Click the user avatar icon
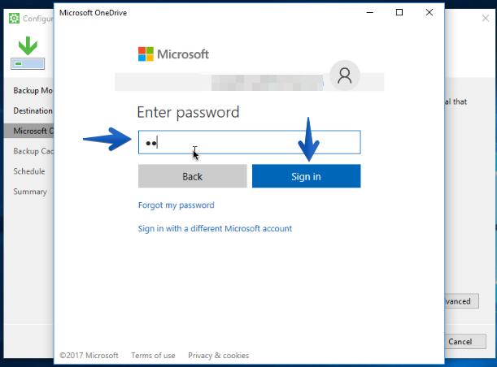This screenshot has width=497, height=367. pos(345,76)
